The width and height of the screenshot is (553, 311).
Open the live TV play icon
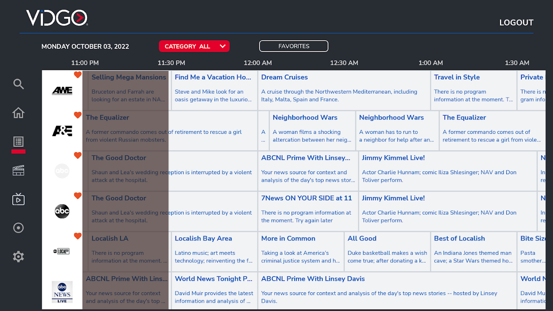click(18, 199)
